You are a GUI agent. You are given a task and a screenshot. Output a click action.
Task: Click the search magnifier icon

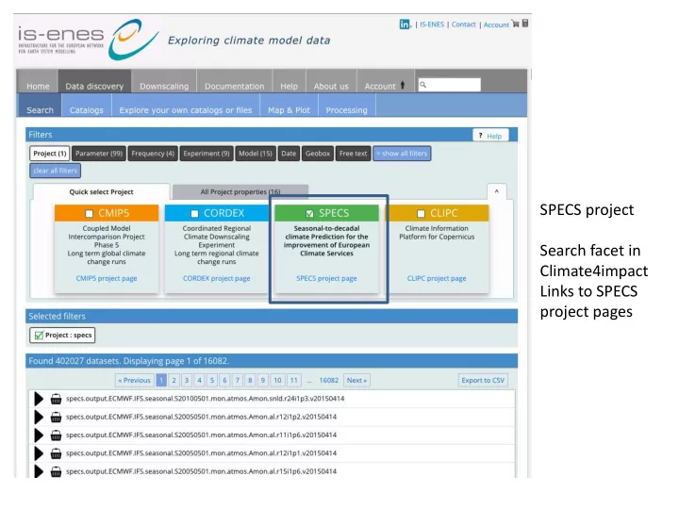(423, 85)
